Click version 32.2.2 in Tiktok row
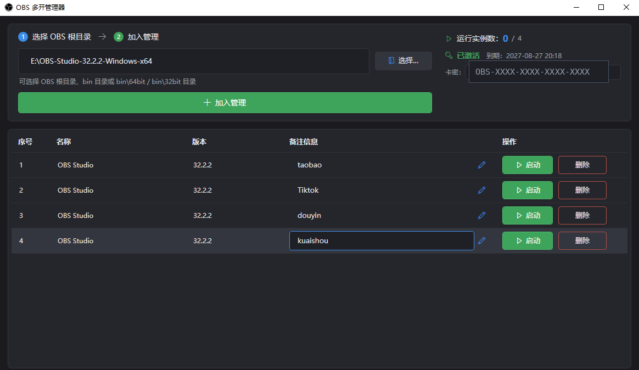Viewport: 639px width, 370px height. click(203, 190)
